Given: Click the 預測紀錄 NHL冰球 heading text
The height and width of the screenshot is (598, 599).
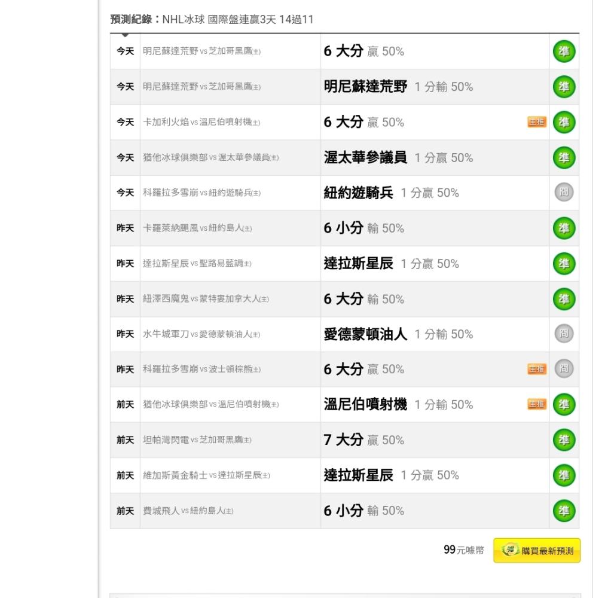Looking at the screenshot, I should point(212,20).
